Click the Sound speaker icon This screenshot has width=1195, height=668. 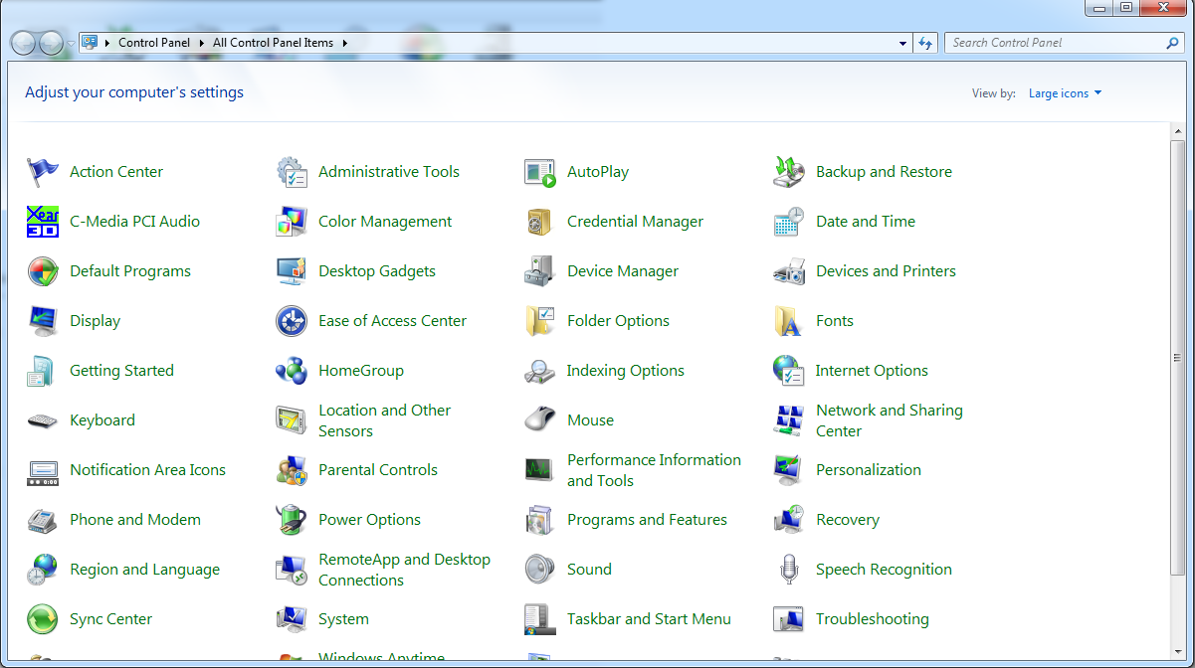[x=539, y=570]
